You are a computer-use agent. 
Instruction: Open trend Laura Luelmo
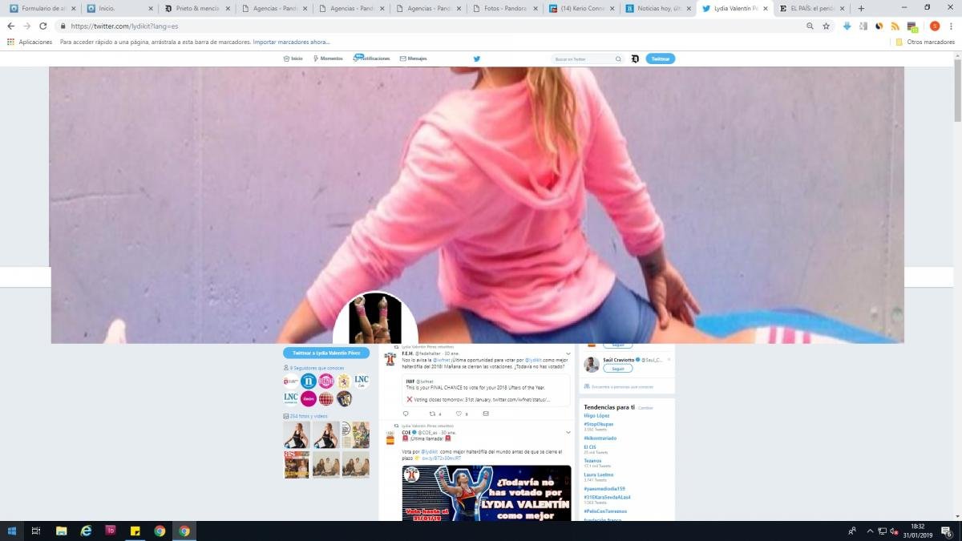(x=599, y=474)
